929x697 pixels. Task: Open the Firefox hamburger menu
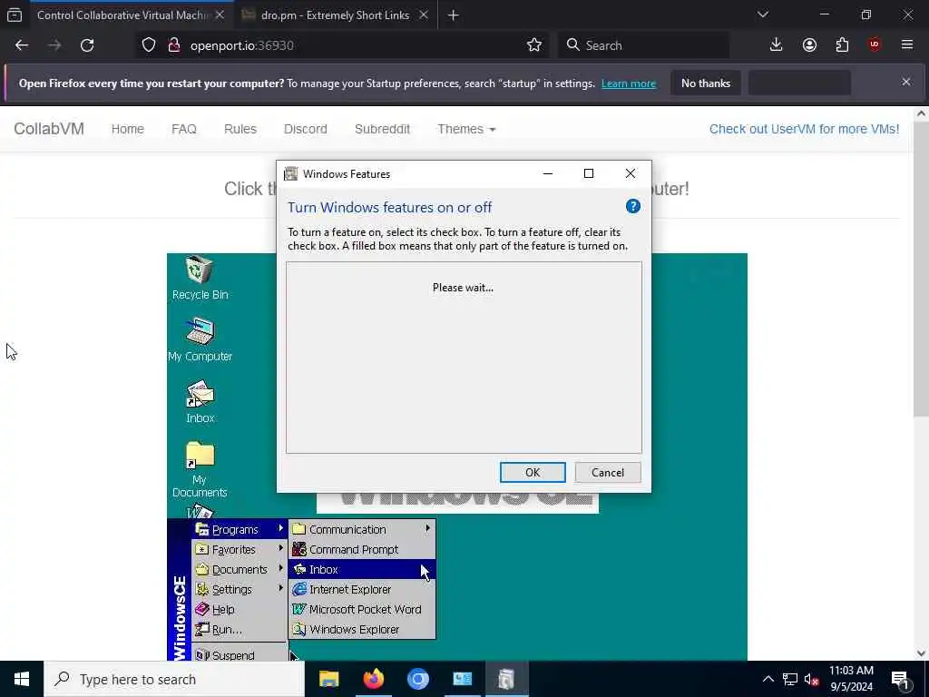click(x=907, y=45)
